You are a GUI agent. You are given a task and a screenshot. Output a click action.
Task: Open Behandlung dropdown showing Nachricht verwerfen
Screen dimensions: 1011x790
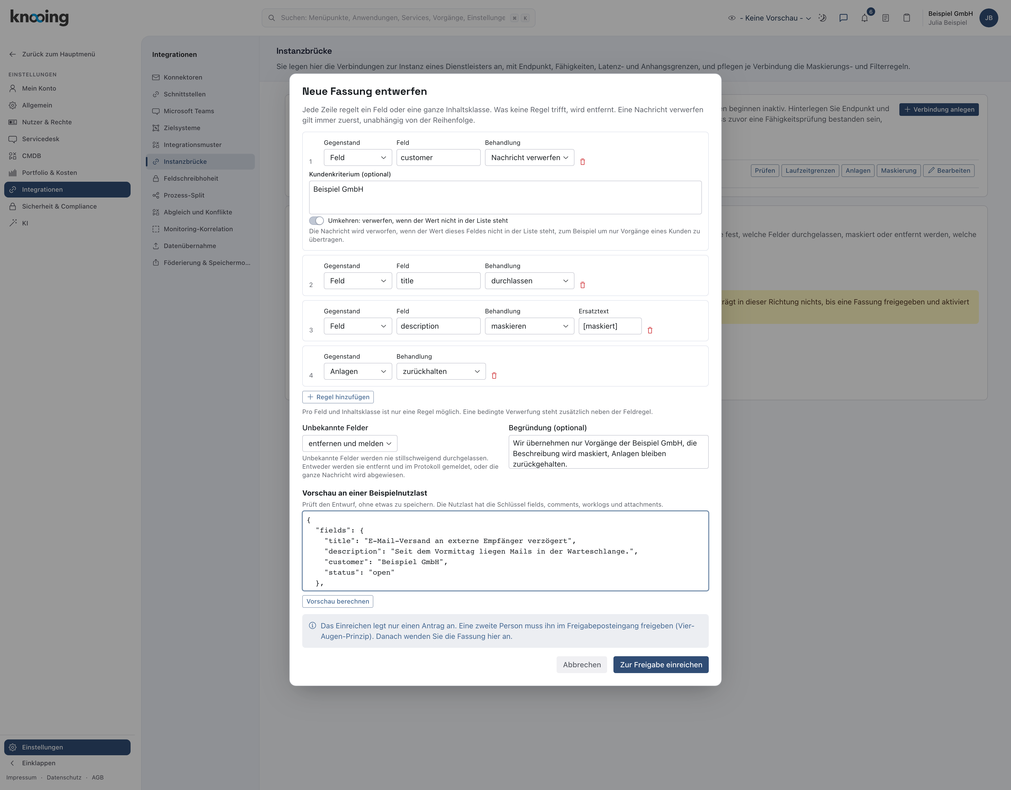[x=529, y=157]
